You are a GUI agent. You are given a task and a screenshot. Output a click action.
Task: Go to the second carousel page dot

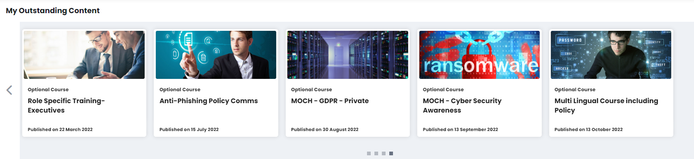pos(376,153)
